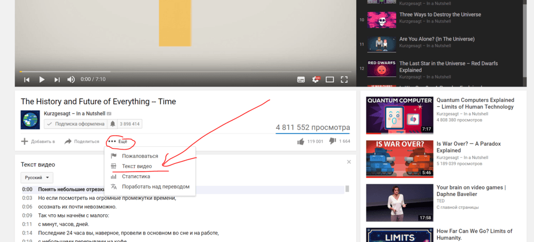Toggle subtitles in the player

(x=301, y=80)
